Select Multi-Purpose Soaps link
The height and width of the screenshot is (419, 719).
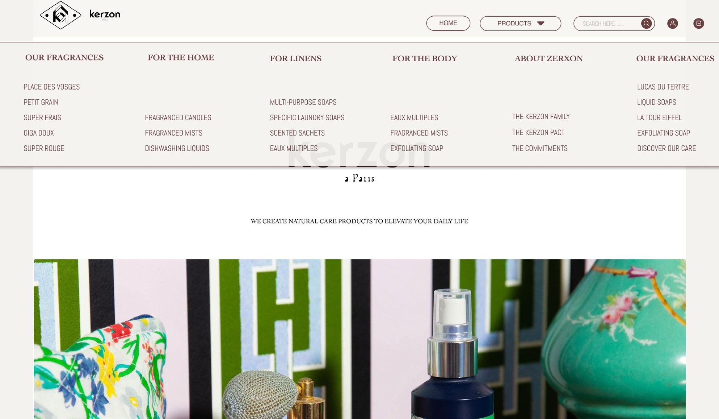click(x=303, y=102)
